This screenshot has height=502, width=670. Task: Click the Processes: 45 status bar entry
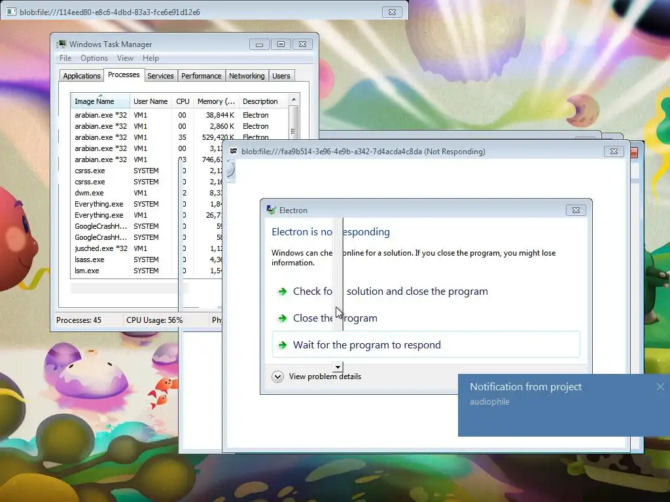point(79,320)
